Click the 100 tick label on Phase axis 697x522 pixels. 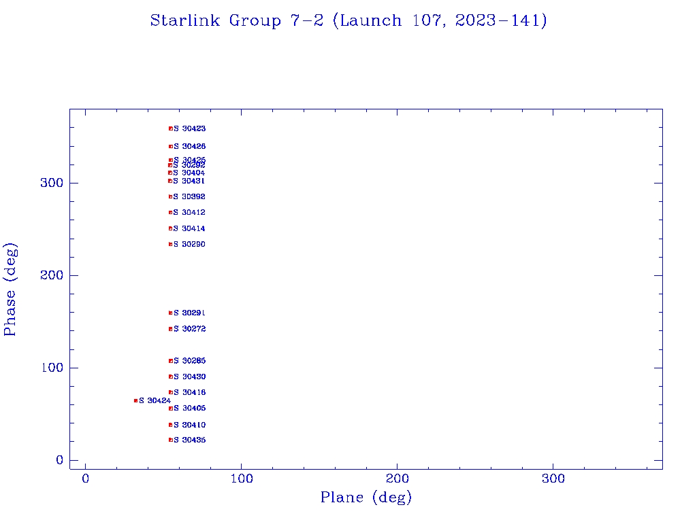(x=52, y=368)
